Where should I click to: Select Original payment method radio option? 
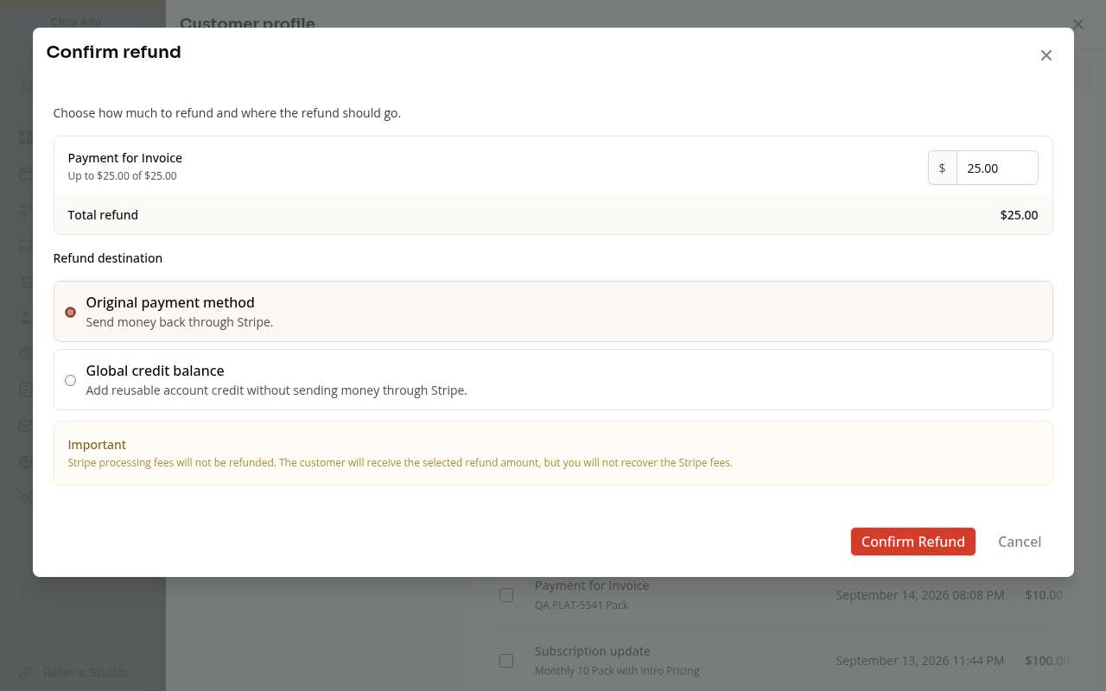click(x=70, y=312)
